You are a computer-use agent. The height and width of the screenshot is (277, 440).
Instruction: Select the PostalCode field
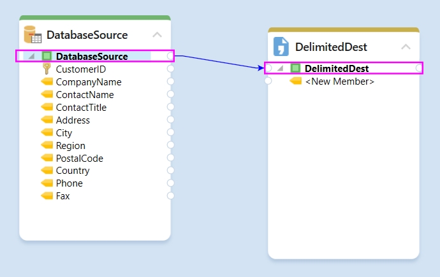tap(79, 158)
